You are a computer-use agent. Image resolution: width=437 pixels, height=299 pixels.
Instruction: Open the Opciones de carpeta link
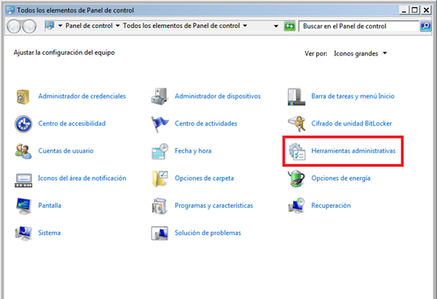pyautogui.click(x=204, y=179)
